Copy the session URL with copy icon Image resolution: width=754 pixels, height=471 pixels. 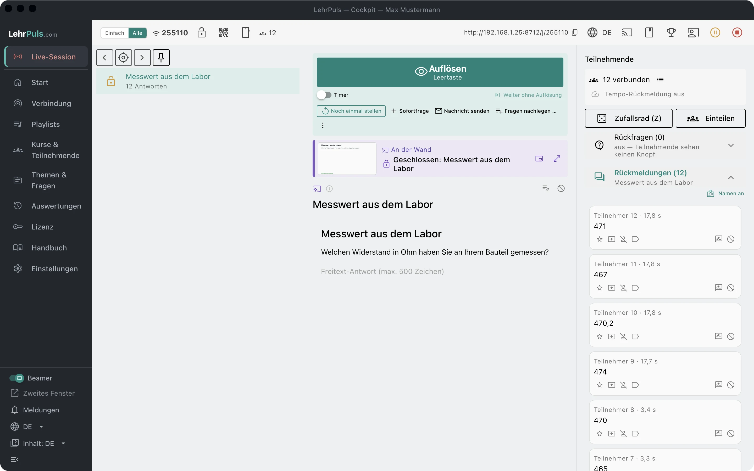point(575,32)
